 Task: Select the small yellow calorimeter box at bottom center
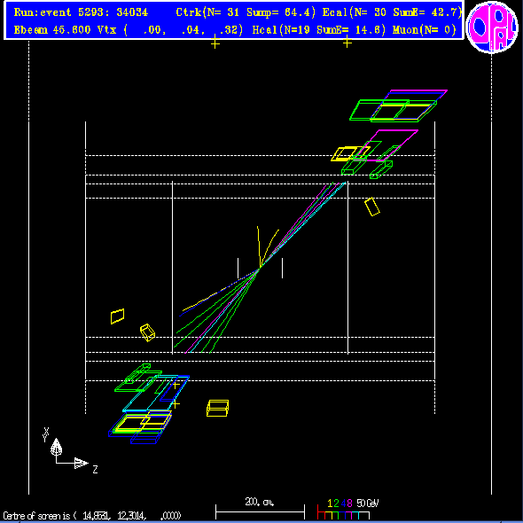[217, 408]
